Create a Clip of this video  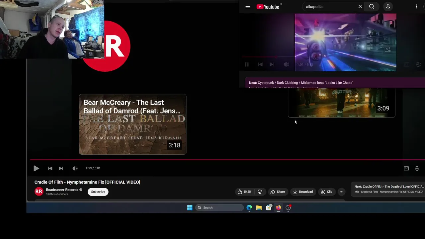(326, 192)
